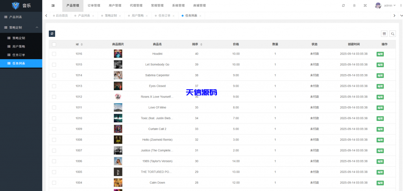Open Houdini product image

coord(118,54)
